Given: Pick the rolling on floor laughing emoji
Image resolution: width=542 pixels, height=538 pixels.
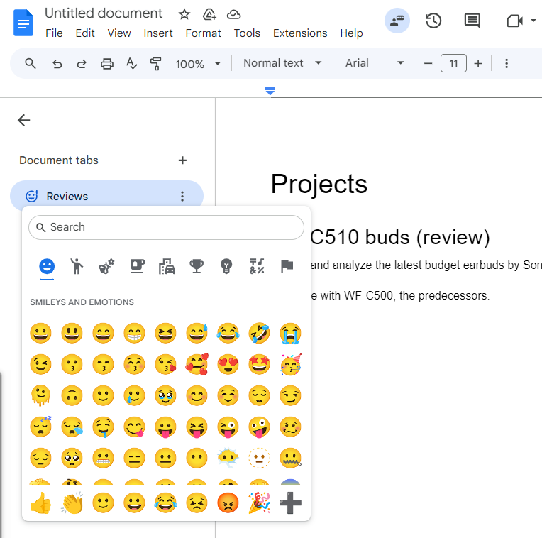Looking at the screenshot, I should coord(259,334).
